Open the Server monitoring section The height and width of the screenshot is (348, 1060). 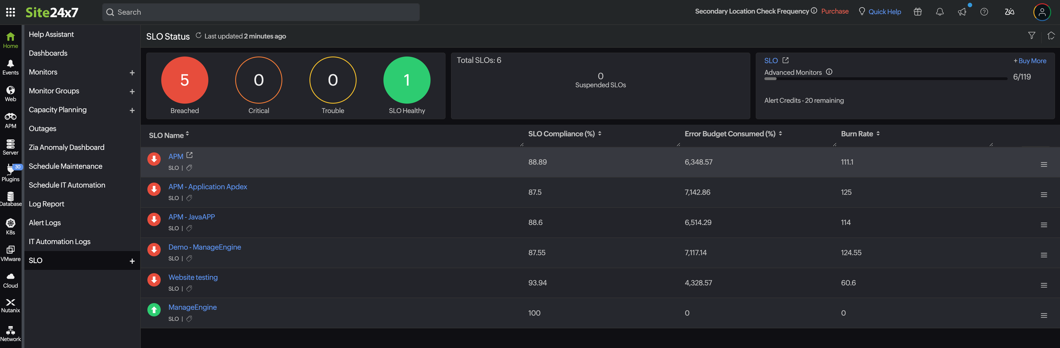point(11,147)
